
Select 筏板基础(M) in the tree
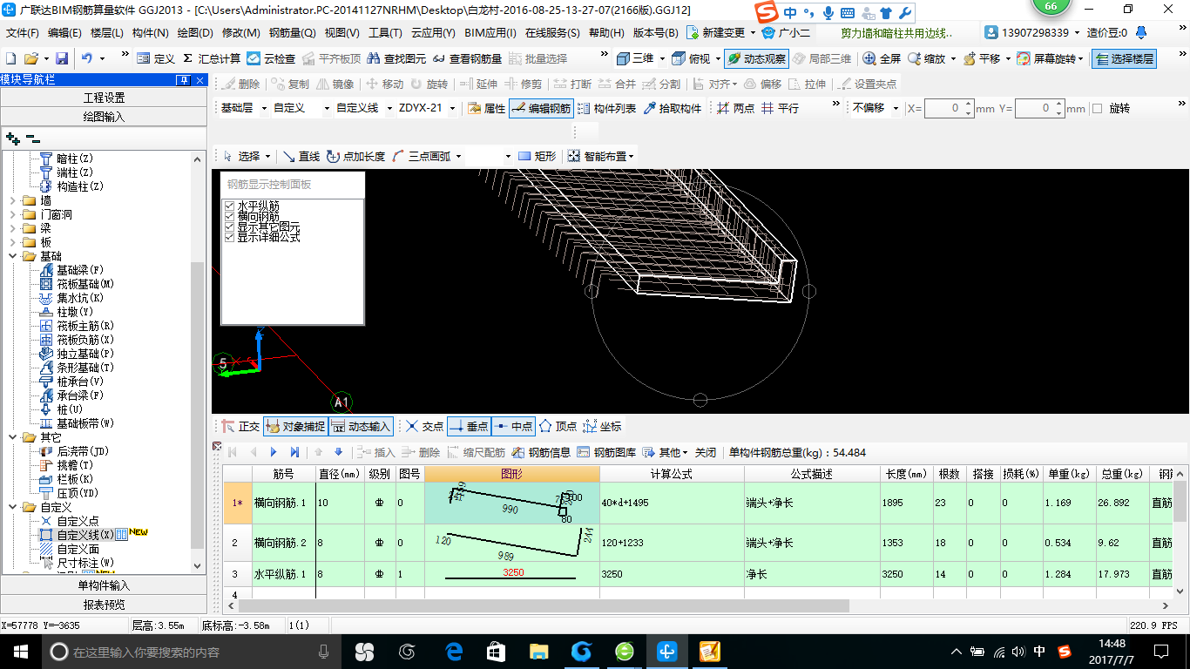(85, 284)
